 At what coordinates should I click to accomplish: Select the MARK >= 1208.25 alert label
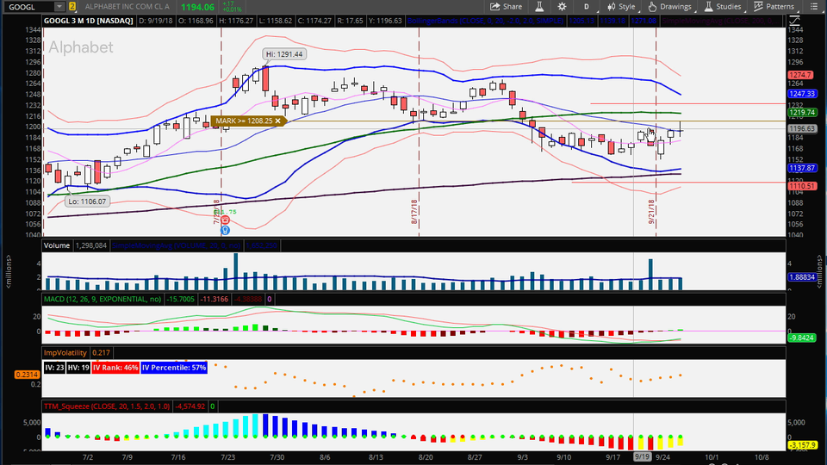tap(246, 121)
